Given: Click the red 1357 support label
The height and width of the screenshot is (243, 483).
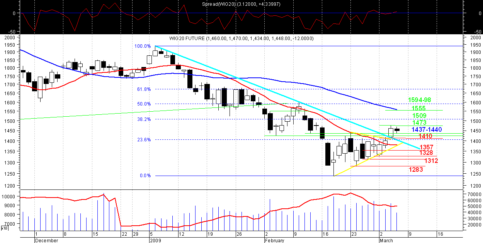Looking at the screenshot, I should (x=427, y=147).
